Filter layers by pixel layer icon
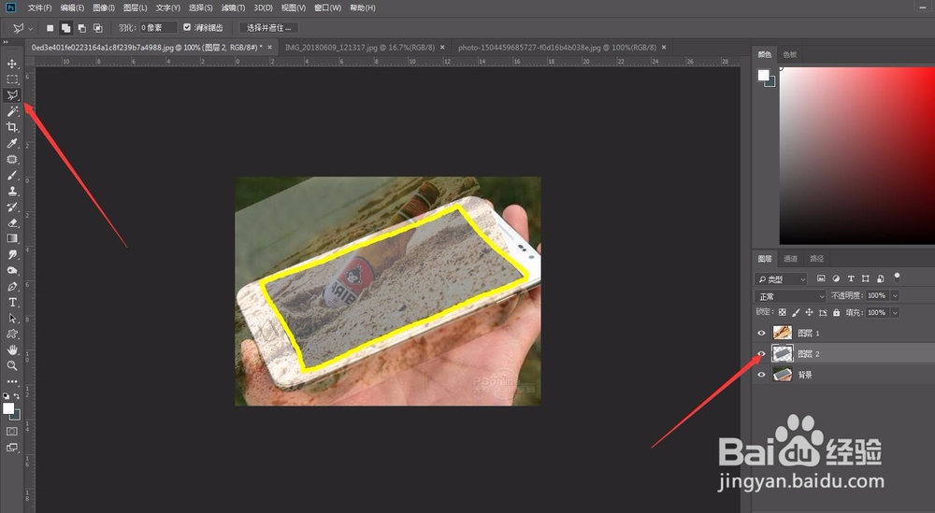935x513 pixels. (x=821, y=278)
